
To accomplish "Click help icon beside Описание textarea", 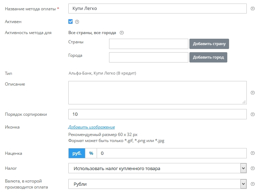I will pos(252,93).
